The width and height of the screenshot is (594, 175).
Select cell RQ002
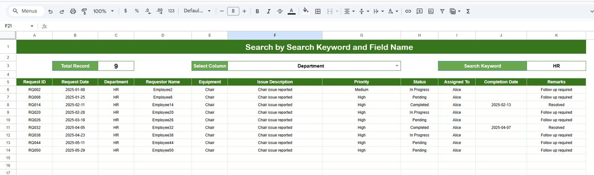click(x=34, y=90)
